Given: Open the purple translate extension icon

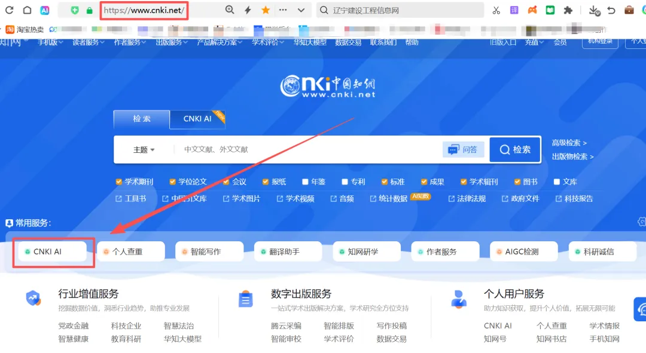Looking at the screenshot, I should click(x=514, y=10).
